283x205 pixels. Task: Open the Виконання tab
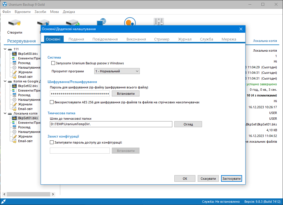pos(136,39)
